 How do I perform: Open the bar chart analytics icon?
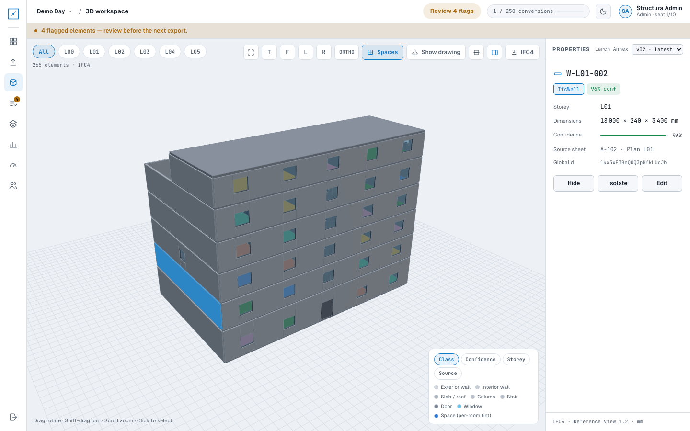point(13,145)
